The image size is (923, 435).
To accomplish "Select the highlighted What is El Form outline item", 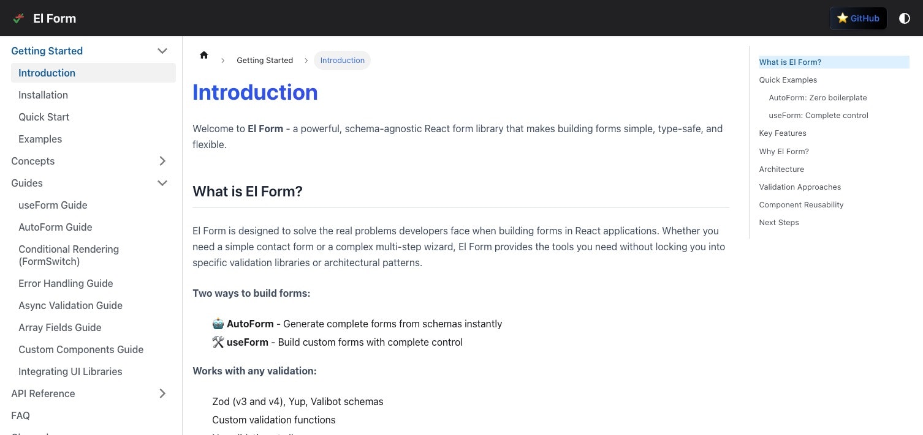I will (x=790, y=62).
